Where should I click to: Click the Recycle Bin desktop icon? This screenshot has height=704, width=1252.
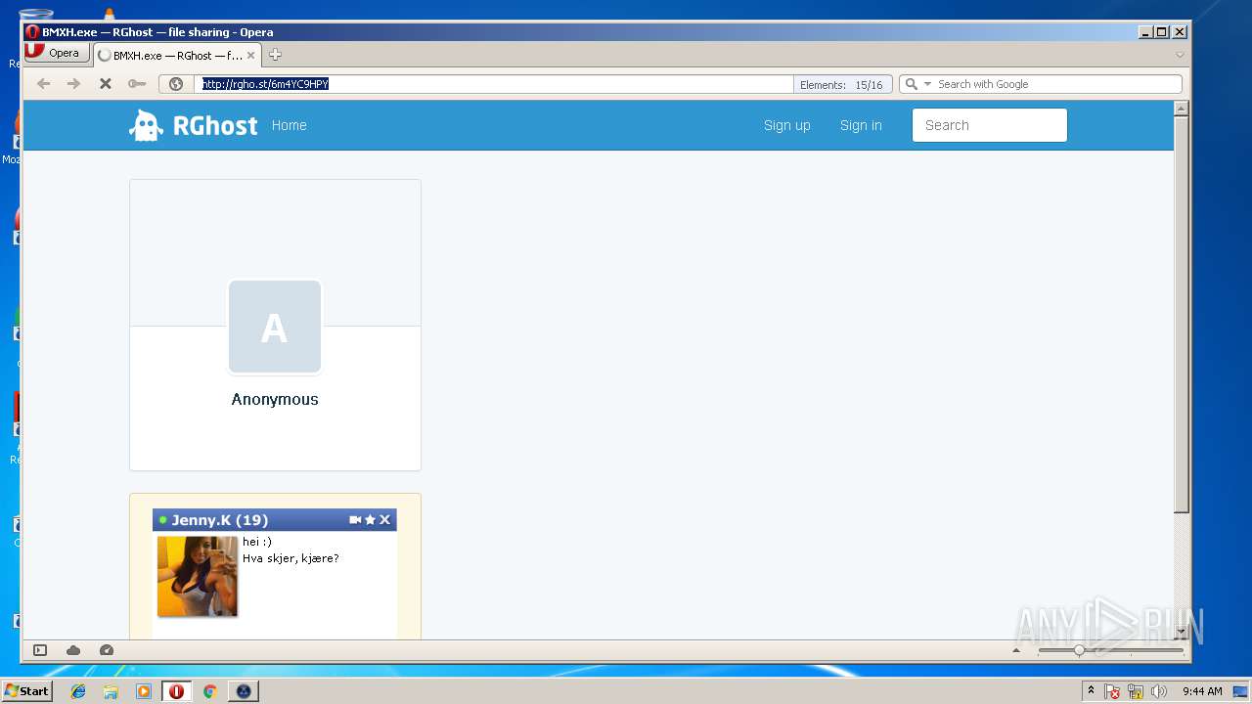pos(35,15)
